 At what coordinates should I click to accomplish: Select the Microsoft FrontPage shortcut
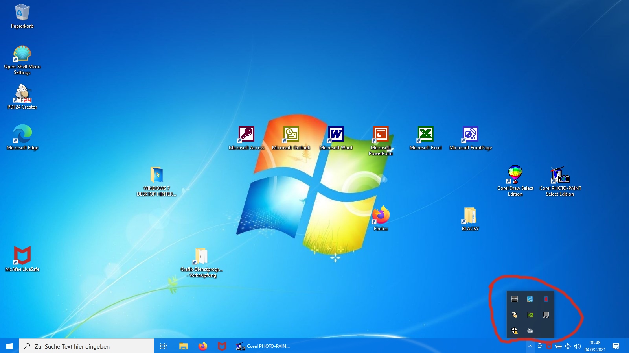point(471,138)
